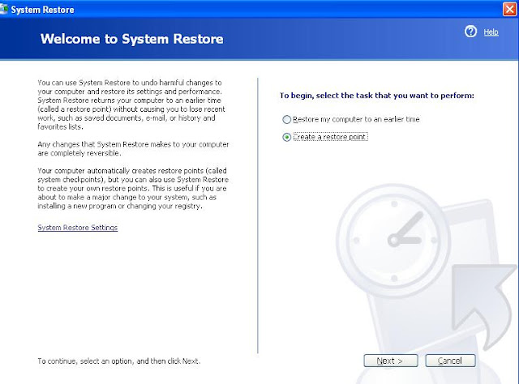Image resolution: width=519 pixels, height=384 pixels.
Task: Click 'Any changes that System Restore makes' paragraph
Action: [133, 148]
